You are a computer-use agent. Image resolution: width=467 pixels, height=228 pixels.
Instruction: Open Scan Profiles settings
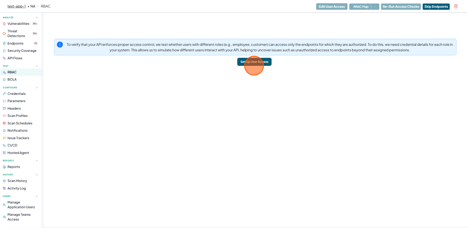[18, 116]
